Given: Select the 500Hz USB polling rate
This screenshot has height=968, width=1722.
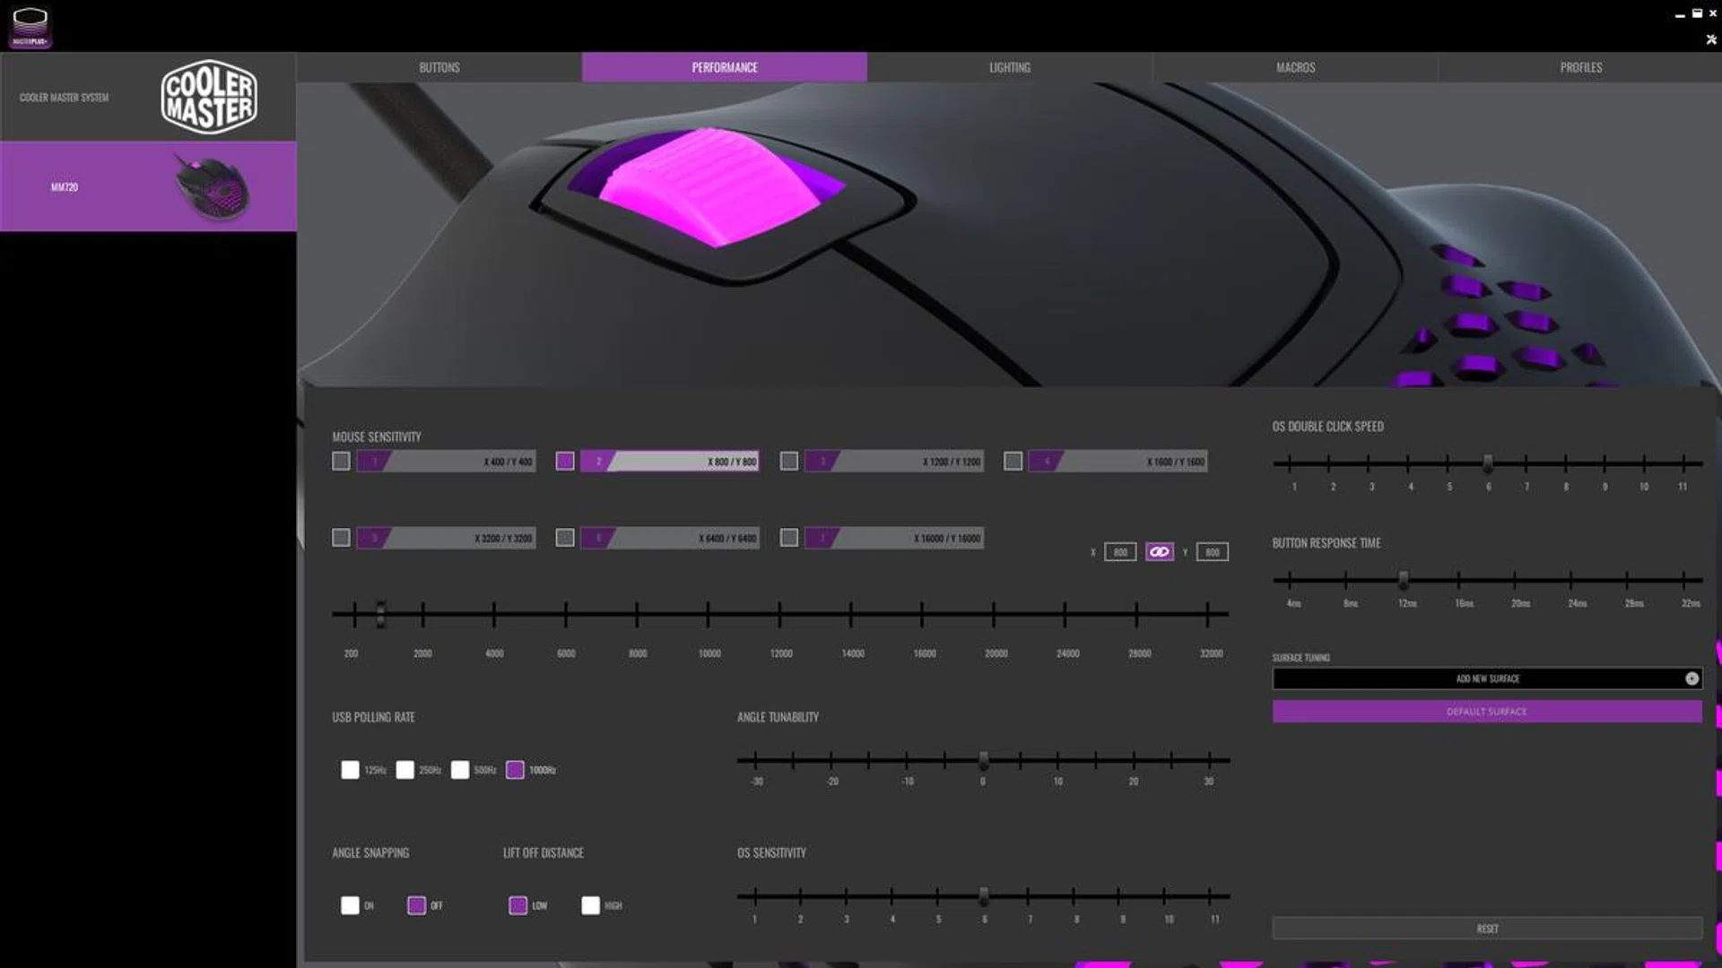Looking at the screenshot, I should click(460, 770).
